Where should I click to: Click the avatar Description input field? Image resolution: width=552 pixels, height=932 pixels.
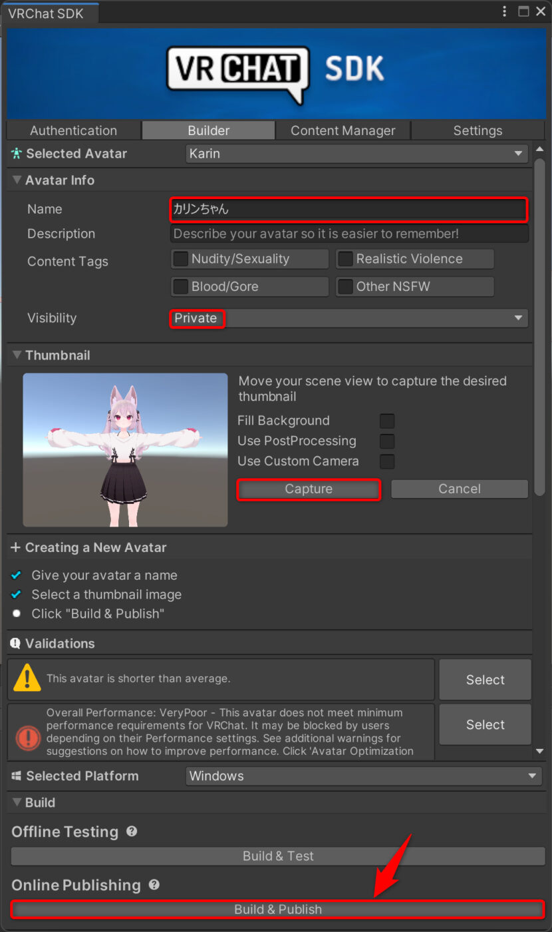pyautogui.click(x=349, y=234)
